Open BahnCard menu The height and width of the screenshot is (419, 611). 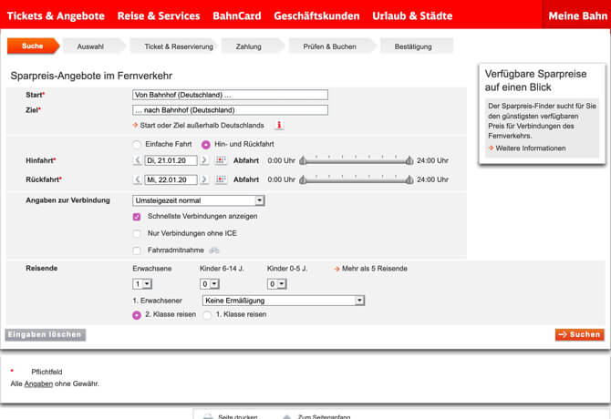[x=237, y=16]
